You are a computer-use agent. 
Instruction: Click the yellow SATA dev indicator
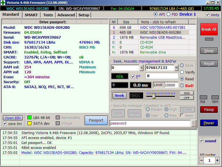coord(29,123)
